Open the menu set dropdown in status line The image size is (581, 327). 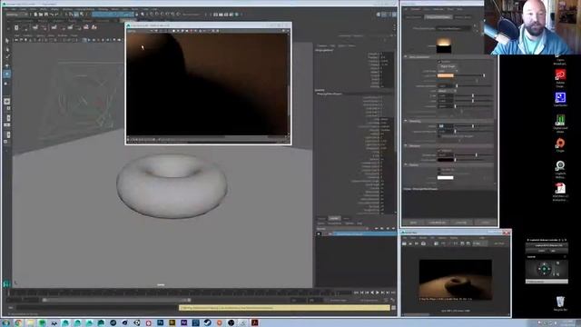pyautogui.click(x=16, y=15)
